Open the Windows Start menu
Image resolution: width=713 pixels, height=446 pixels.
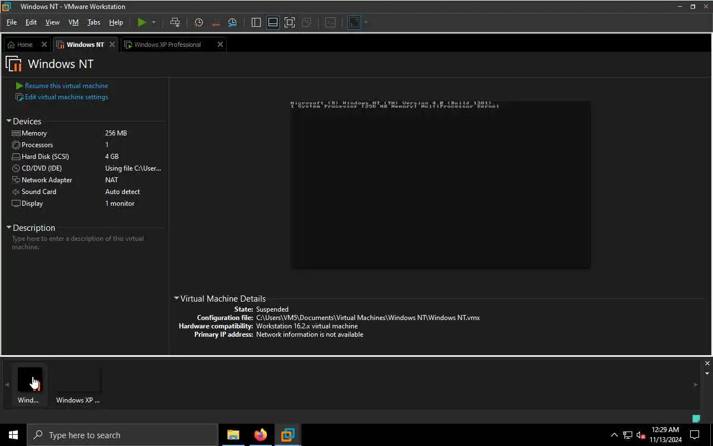click(x=13, y=435)
